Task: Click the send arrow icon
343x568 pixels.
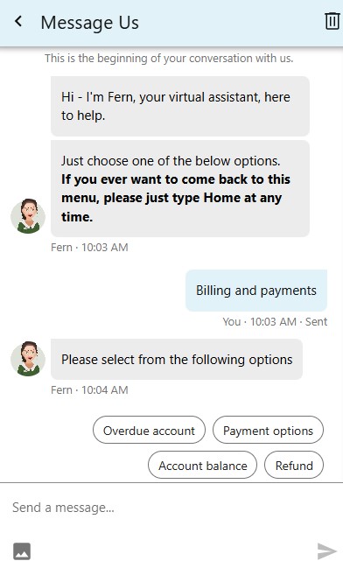Action: click(x=326, y=551)
